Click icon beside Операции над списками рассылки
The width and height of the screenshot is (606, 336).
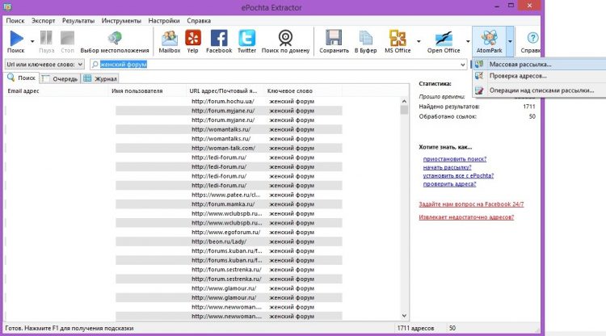coord(479,90)
